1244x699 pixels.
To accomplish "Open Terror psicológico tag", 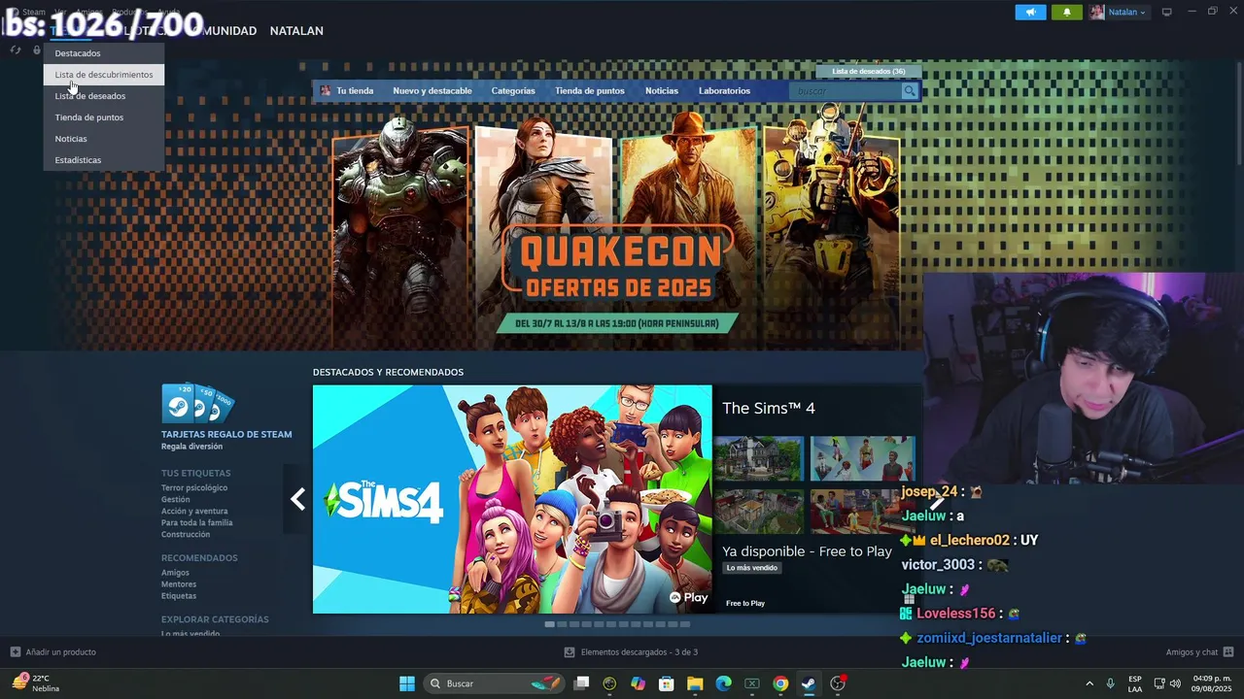I will pos(194,488).
